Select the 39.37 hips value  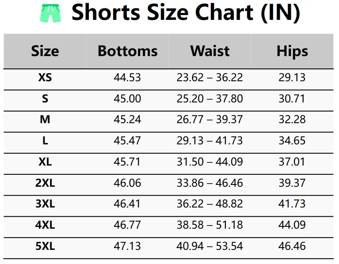[292, 183]
